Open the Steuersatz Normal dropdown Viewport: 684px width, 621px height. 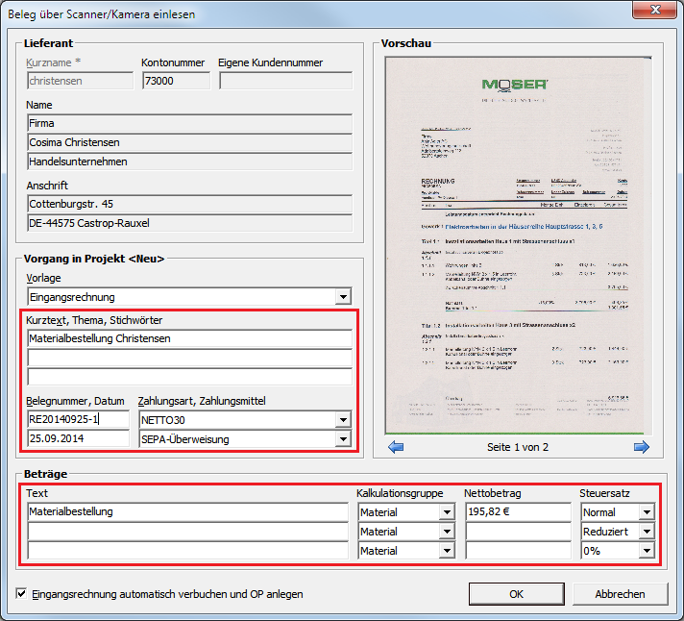point(647,512)
